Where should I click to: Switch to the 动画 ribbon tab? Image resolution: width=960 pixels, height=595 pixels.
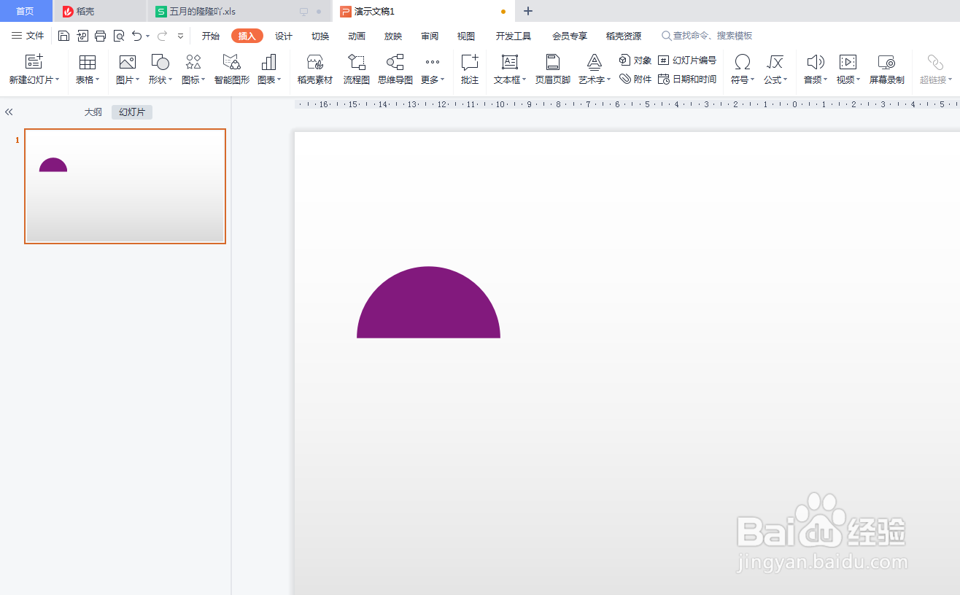point(357,36)
